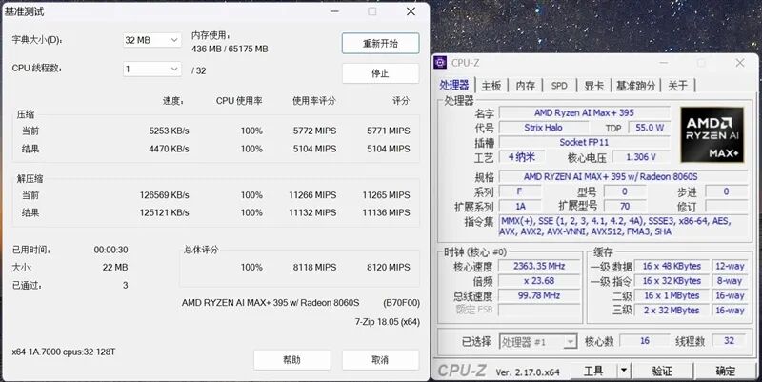Click the core count value 16 in CPU-Z
Screen dimensions: 762x382
click(x=645, y=341)
